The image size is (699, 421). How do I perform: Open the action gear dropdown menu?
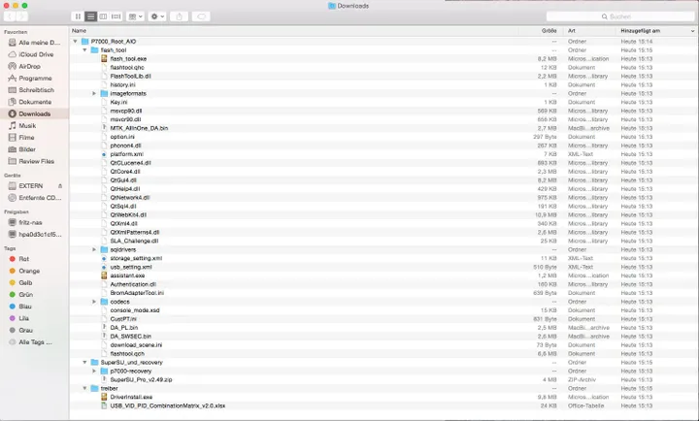pyautogui.click(x=157, y=16)
